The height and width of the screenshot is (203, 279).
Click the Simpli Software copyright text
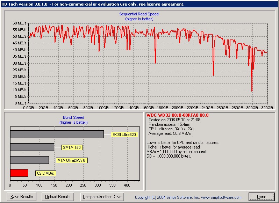[x=188, y=197]
